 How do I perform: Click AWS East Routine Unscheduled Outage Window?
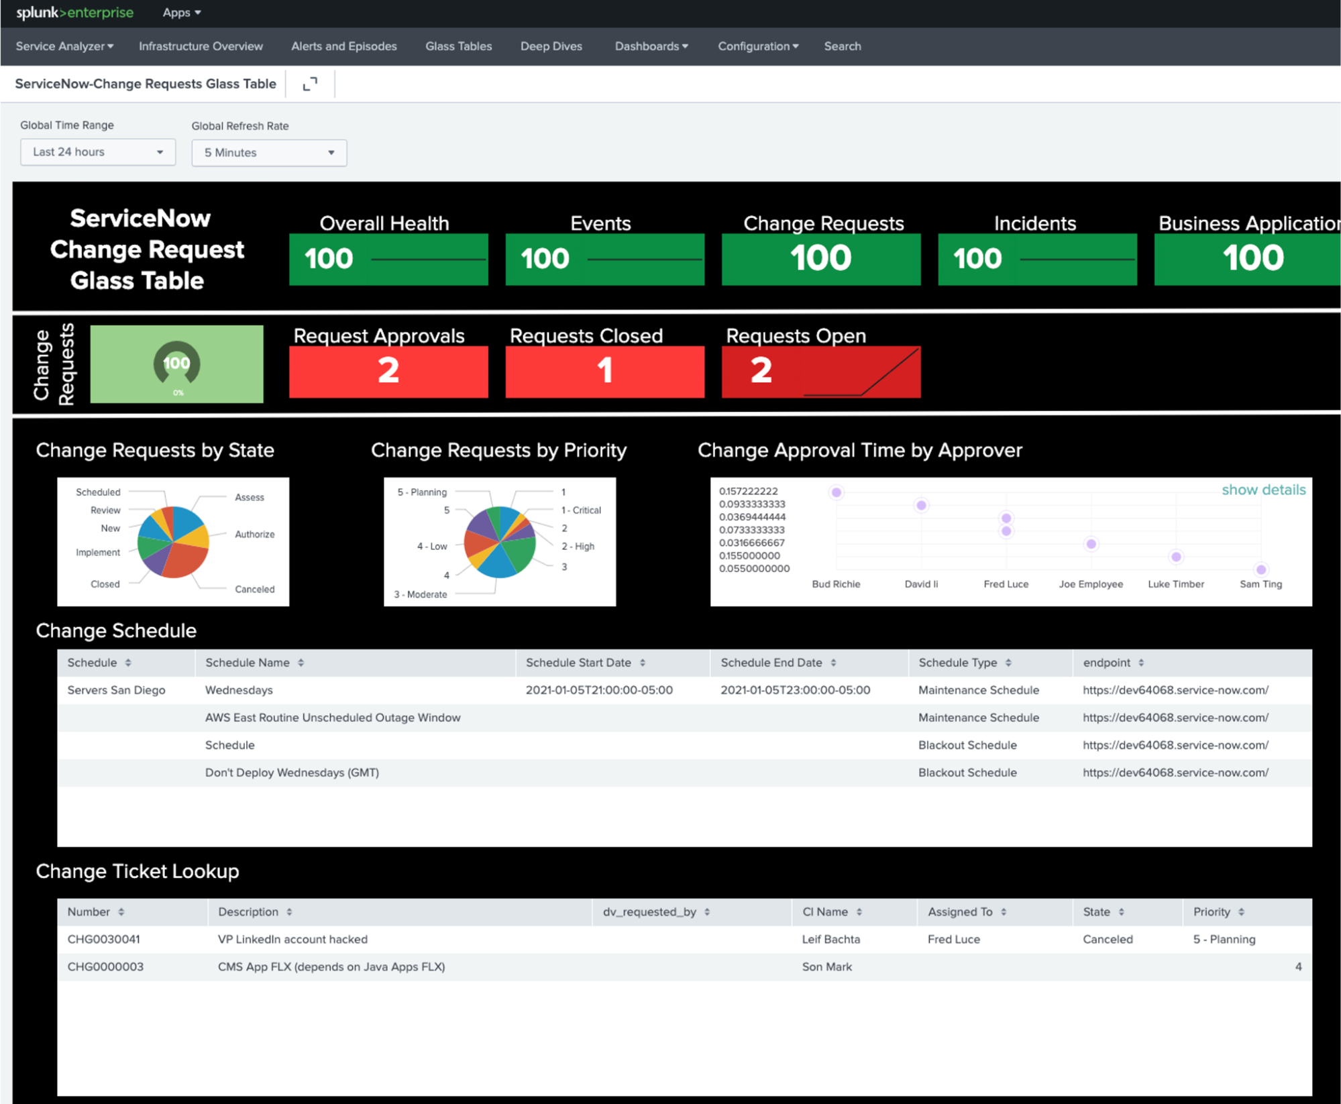tap(333, 718)
